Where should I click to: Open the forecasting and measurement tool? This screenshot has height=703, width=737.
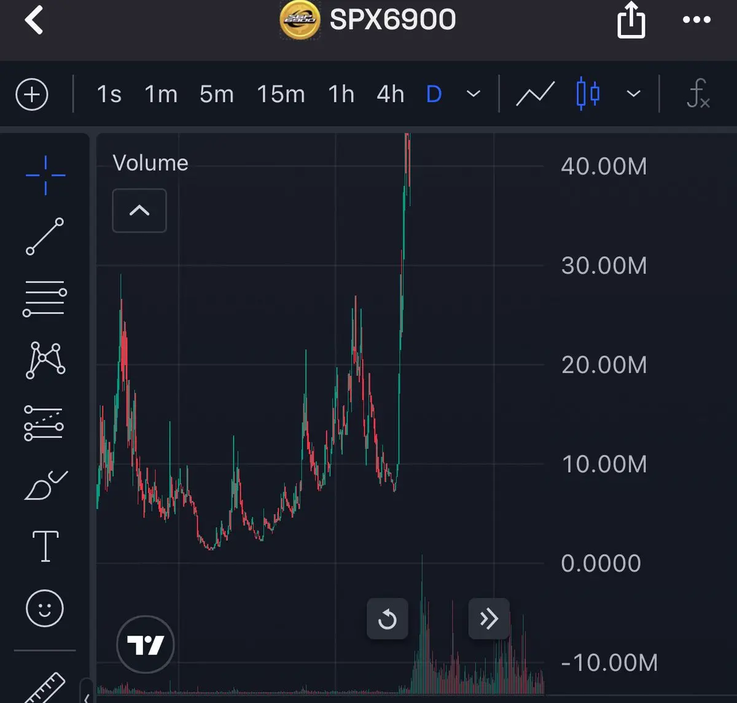click(44, 423)
